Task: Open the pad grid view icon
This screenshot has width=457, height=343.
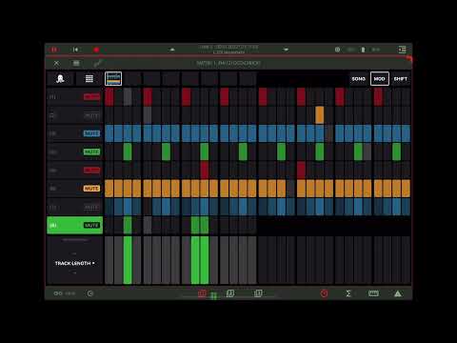Action: [x=89, y=78]
